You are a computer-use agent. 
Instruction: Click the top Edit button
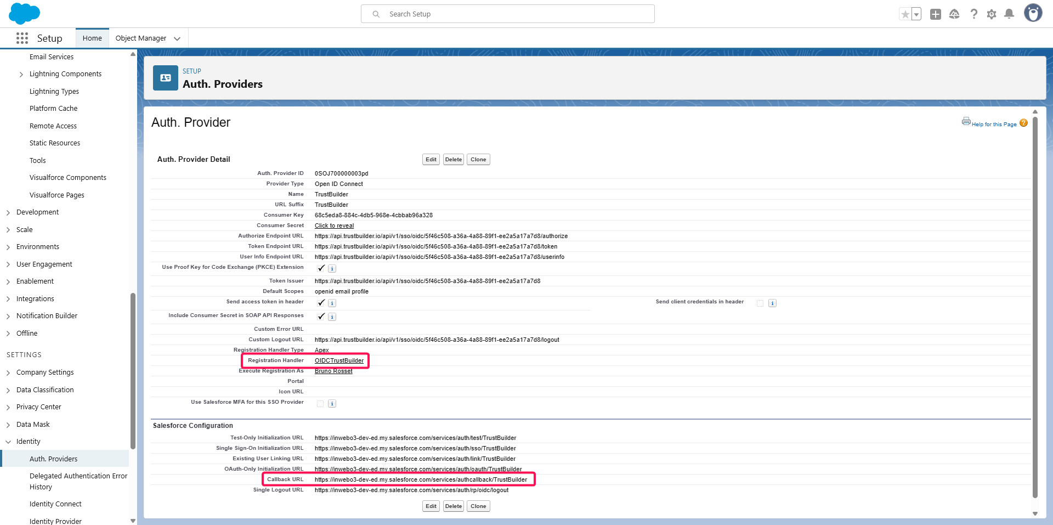click(431, 160)
